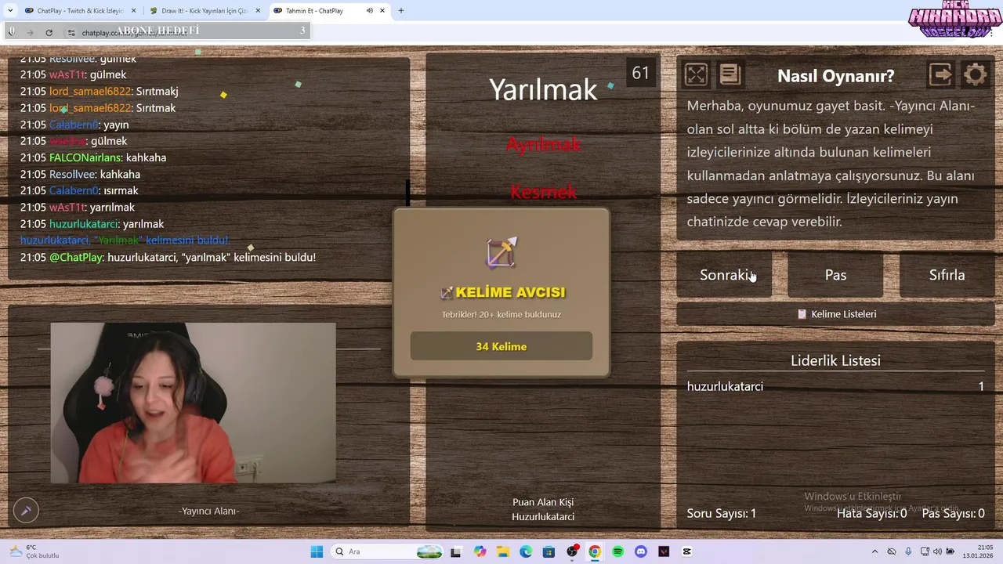Reload the current page

click(49, 32)
